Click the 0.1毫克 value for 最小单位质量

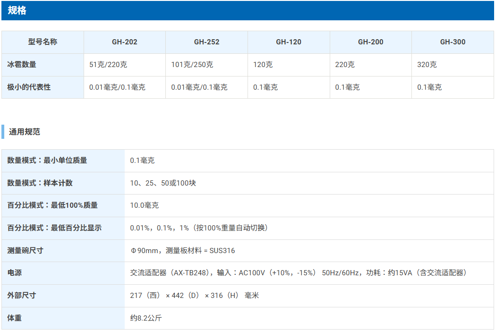point(142,160)
